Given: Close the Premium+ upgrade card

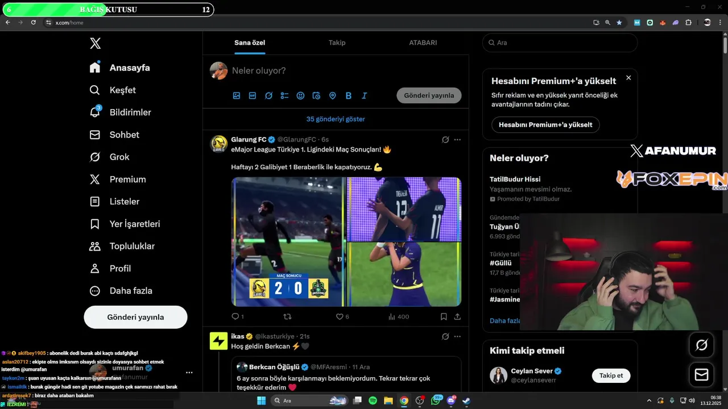Looking at the screenshot, I should tap(628, 78).
